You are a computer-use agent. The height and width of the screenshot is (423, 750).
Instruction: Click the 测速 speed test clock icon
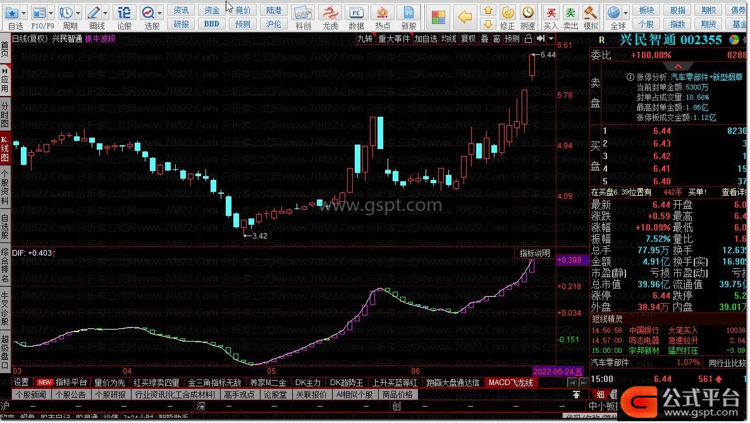(527, 13)
